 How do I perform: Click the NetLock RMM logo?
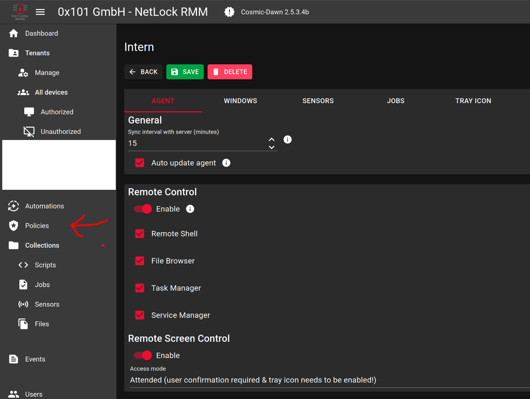[x=19, y=12]
